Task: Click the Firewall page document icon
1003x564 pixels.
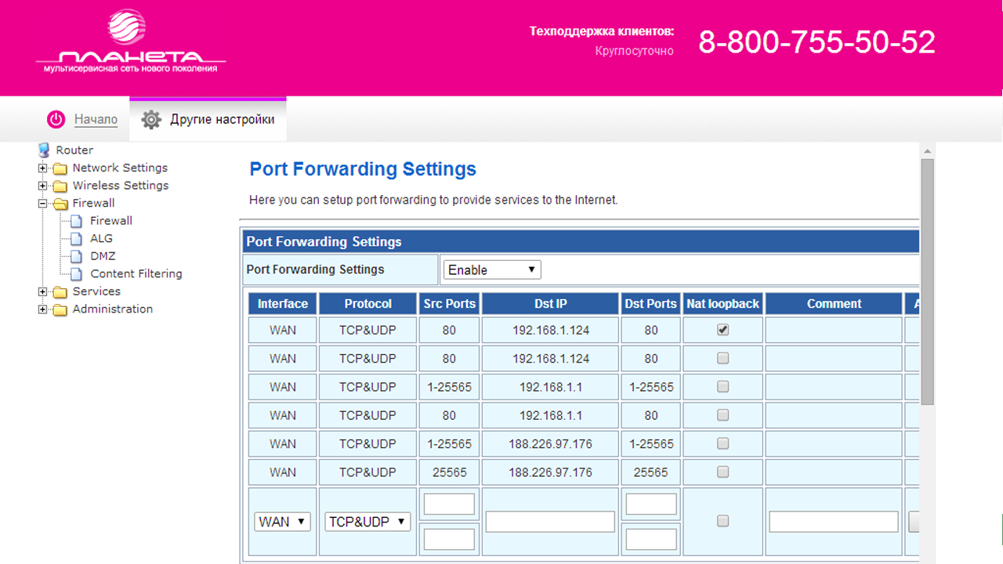Action: tap(76, 221)
